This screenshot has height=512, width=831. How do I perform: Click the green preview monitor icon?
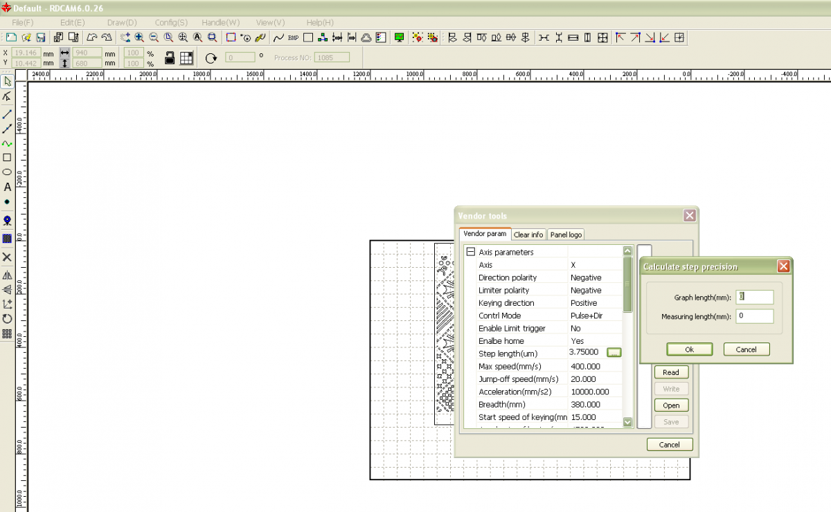[400, 37]
